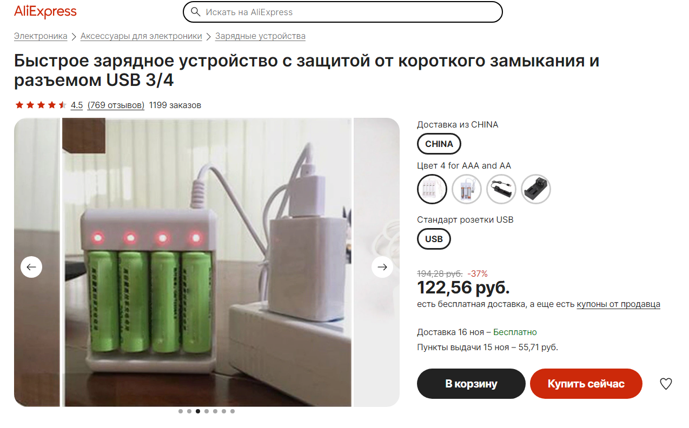Go to previous product image with left arrow
This screenshot has width=689, height=428.
pos(31,267)
